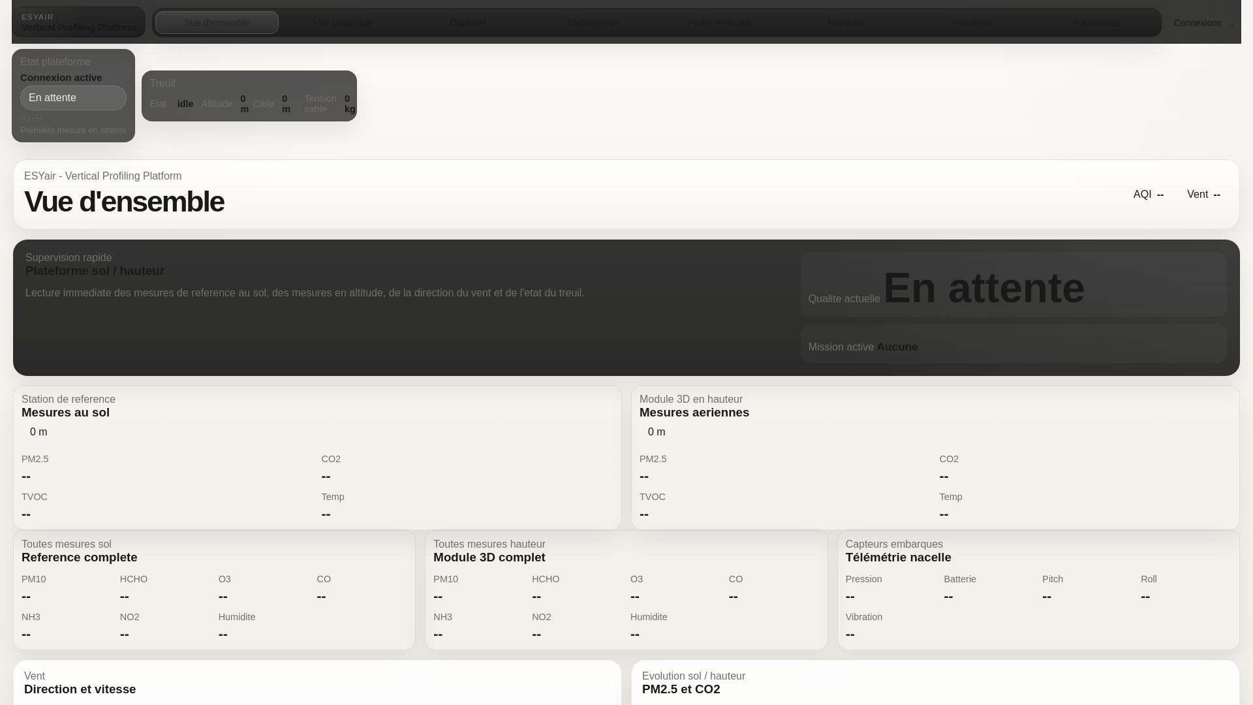Click the Mesures au sol heading

65,413
